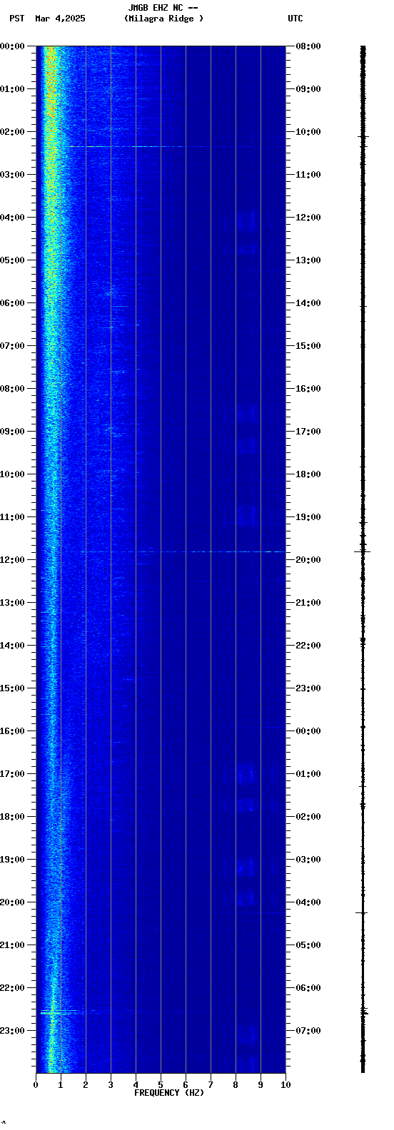
Task: Click the 04:00 PST time label
Action: click(13, 218)
